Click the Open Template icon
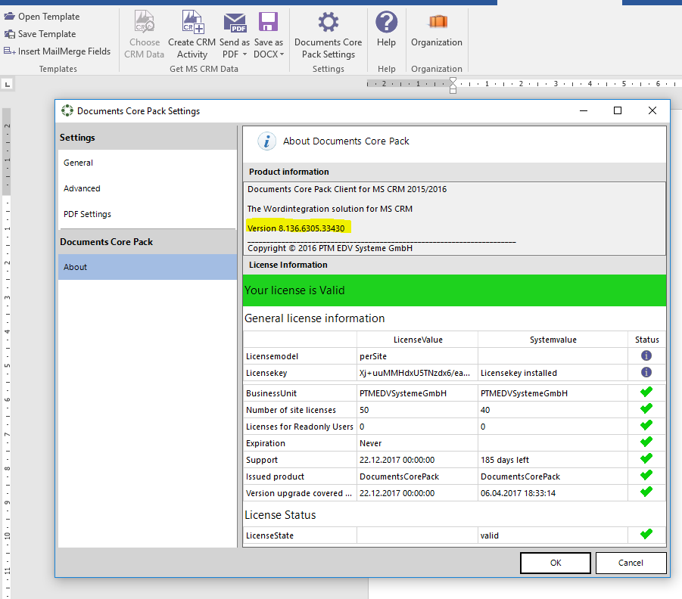The width and height of the screenshot is (682, 599). [x=10, y=17]
